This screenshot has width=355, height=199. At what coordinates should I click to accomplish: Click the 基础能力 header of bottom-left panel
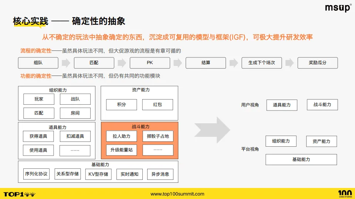click(x=100, y=165)
